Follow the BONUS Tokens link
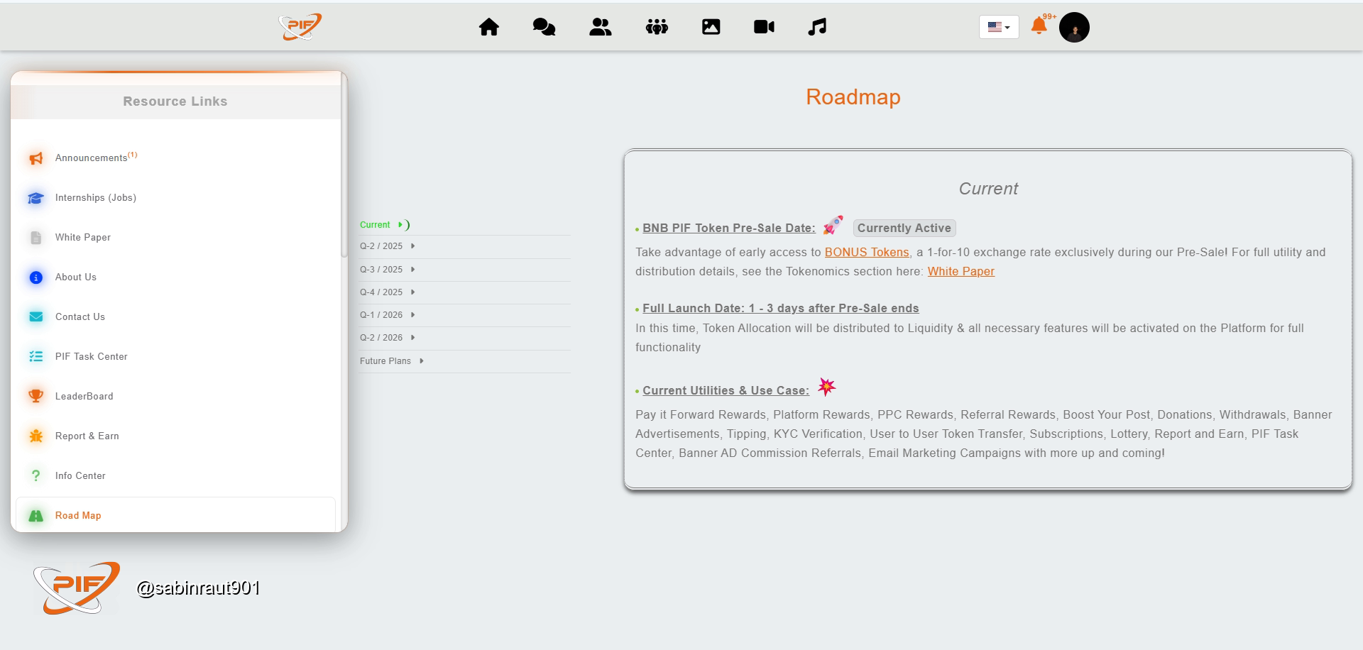 [x=867, y=252]
